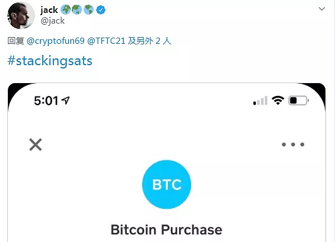The width and height of the screenshot is (335, 242).
Task: Click the battery status icon
Action: tap(299, 101)
